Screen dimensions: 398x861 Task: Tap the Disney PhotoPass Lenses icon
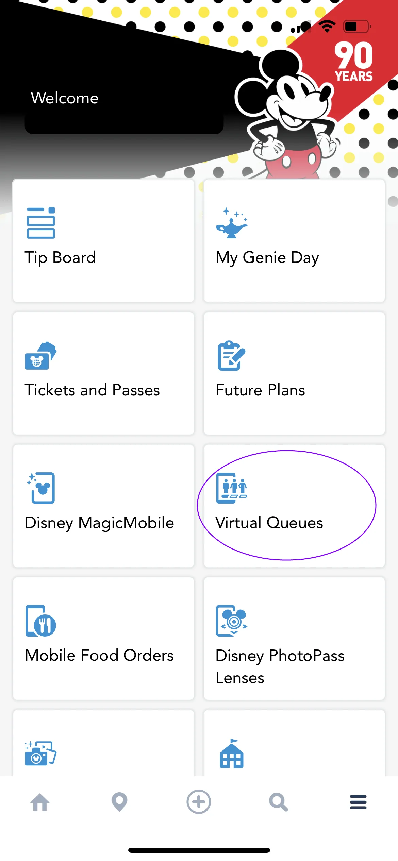(232, 621)
